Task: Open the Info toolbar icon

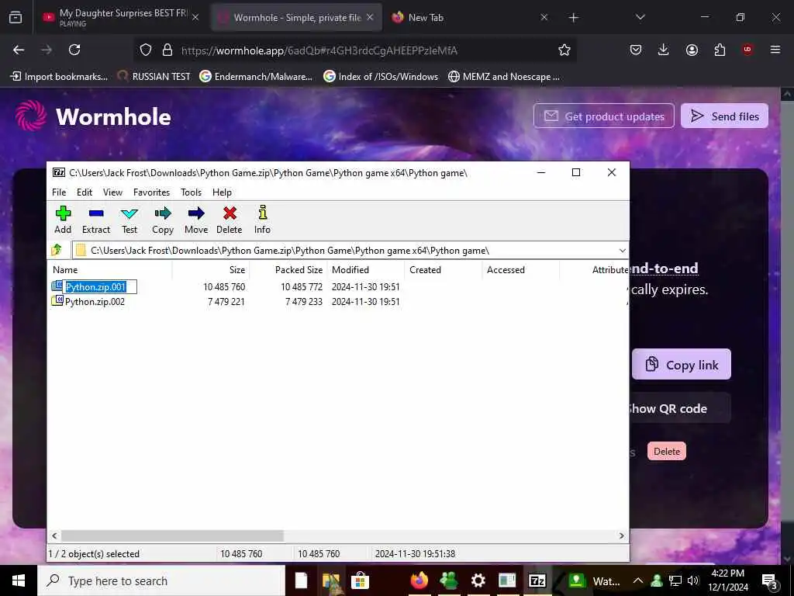Action: pos(262,220)
